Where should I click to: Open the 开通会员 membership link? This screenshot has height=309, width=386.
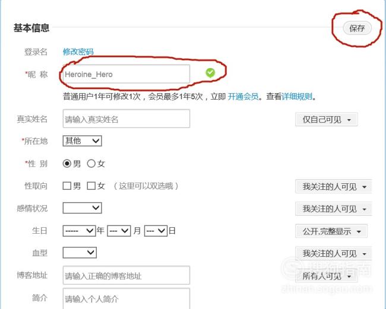pos(243,97)
